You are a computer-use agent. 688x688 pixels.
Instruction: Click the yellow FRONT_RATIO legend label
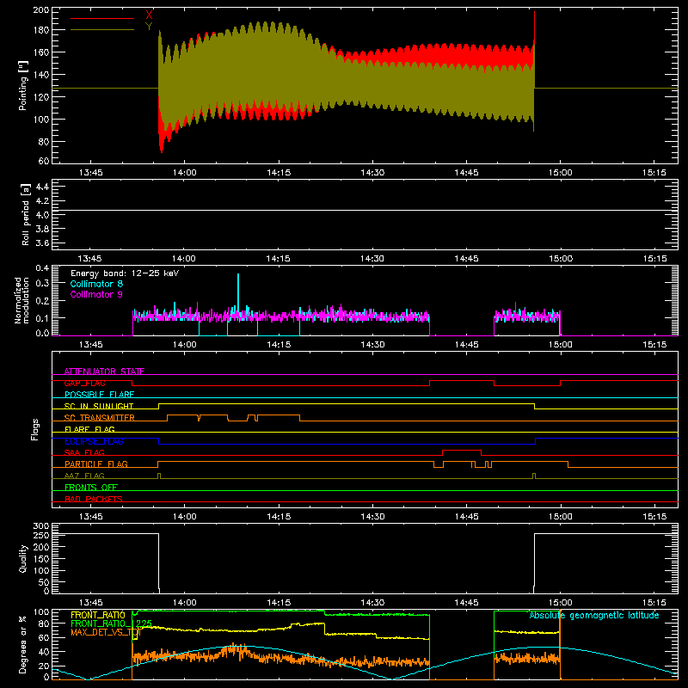click(98, 615)
